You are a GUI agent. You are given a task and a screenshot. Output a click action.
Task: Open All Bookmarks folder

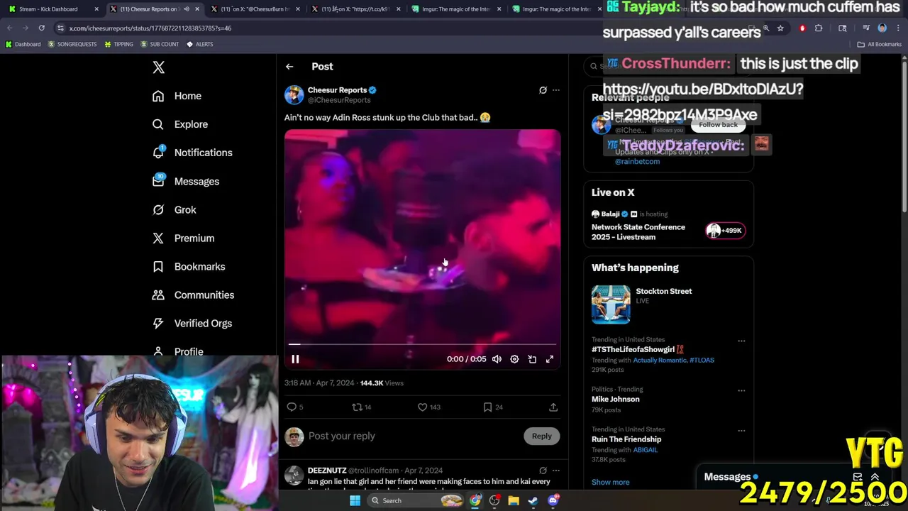880,44
